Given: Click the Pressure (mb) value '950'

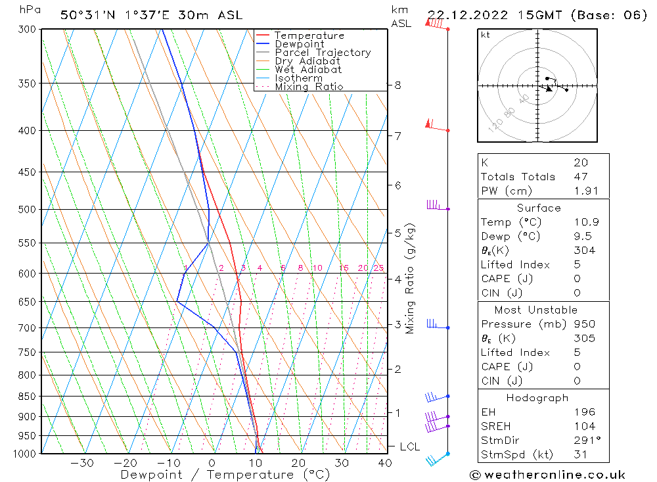Looking at the screenshot, I should 585,325.
